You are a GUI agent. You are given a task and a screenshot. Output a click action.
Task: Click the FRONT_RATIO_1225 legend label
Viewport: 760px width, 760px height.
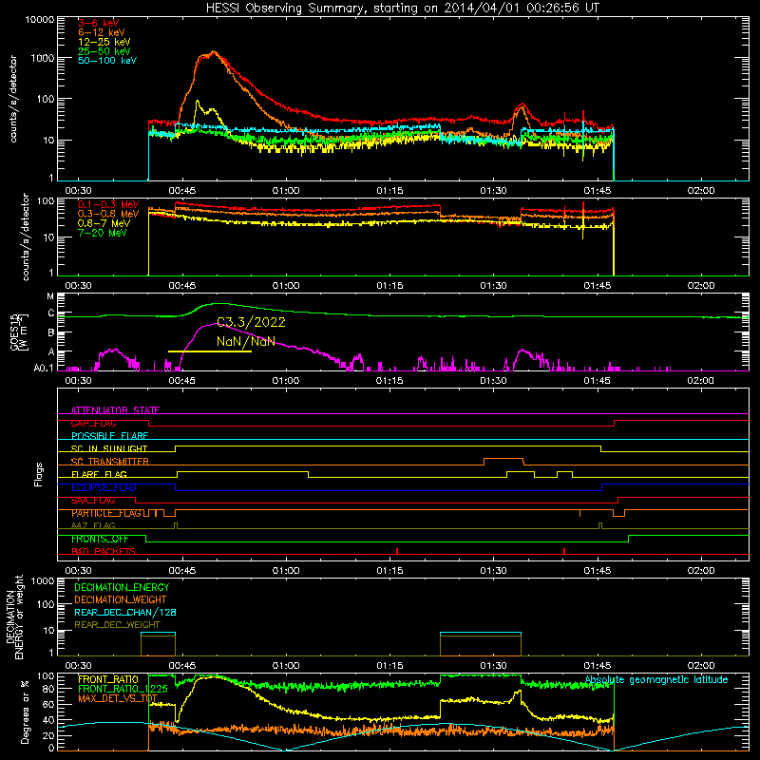pos(123,689)
